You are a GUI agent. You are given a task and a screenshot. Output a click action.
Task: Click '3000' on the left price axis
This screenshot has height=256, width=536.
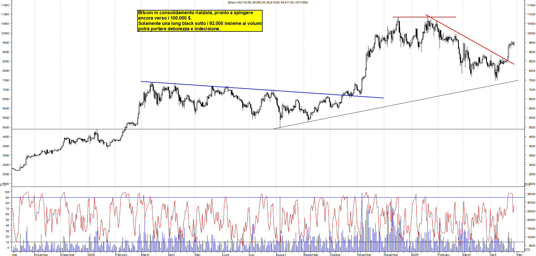(5, 165)
